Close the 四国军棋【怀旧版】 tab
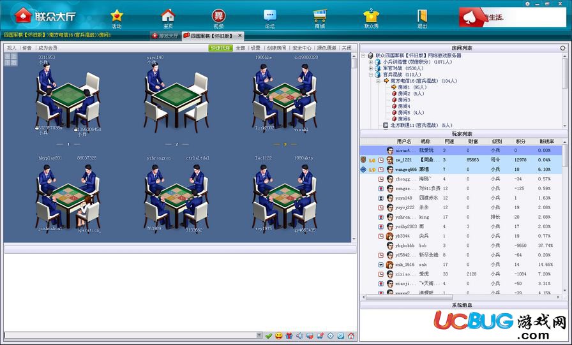This screenshot has height=345, width=572. tap(239, 35)
